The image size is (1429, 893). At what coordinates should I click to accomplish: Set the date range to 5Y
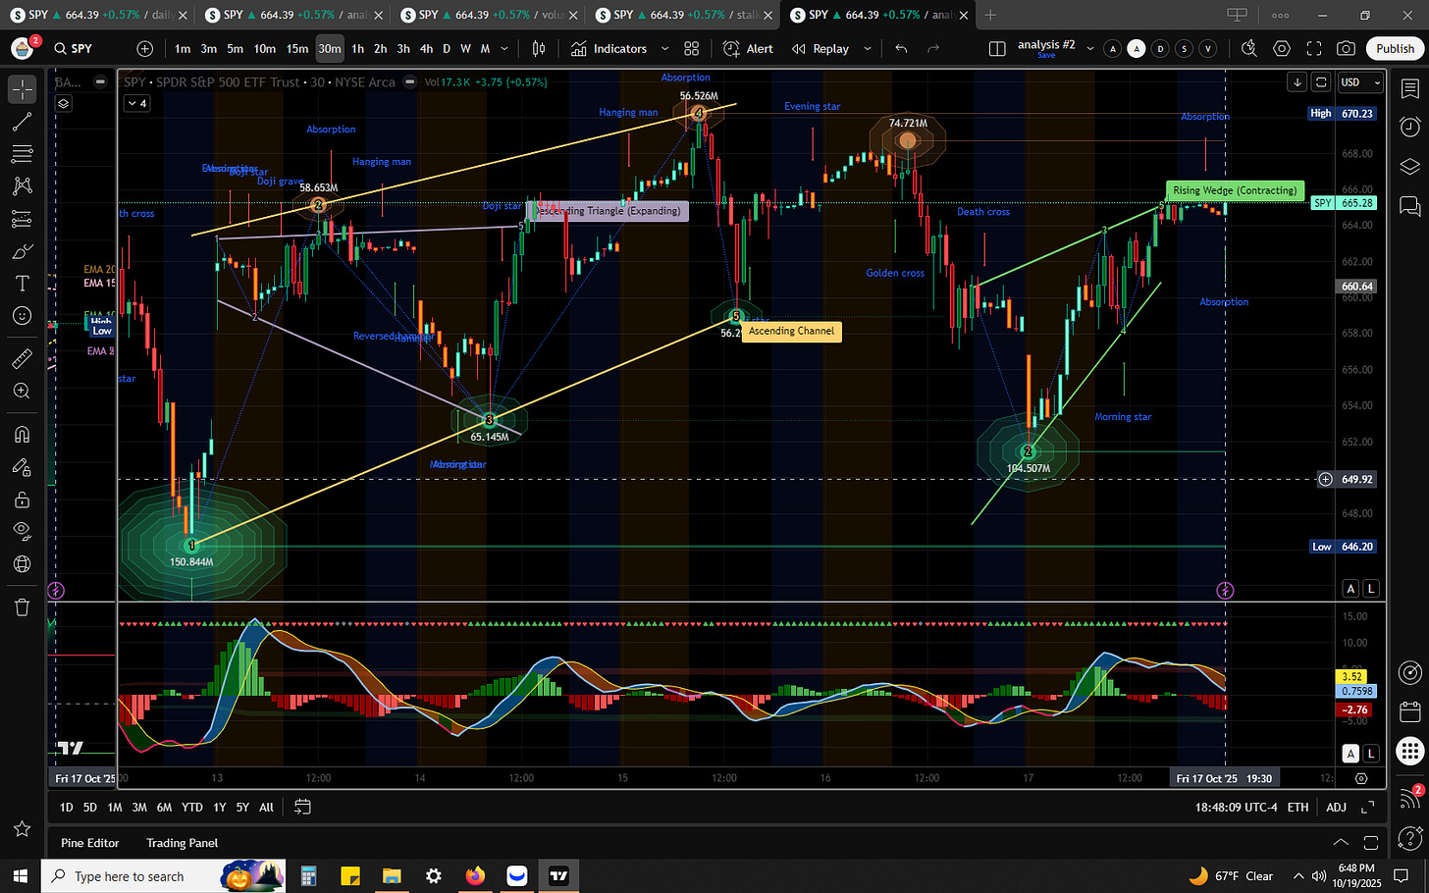[242, 807]
